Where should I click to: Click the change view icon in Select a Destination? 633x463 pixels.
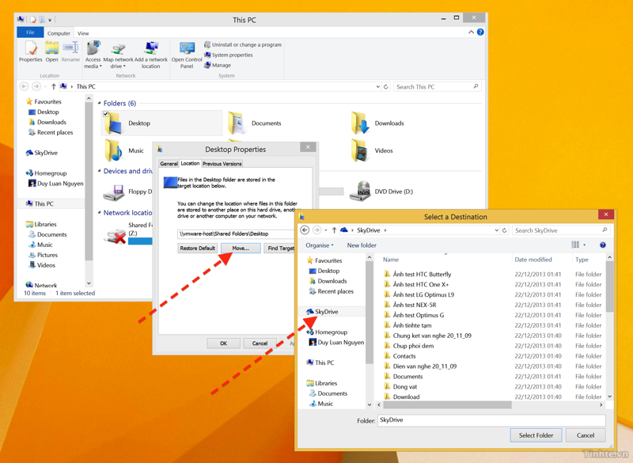[577, 244]
